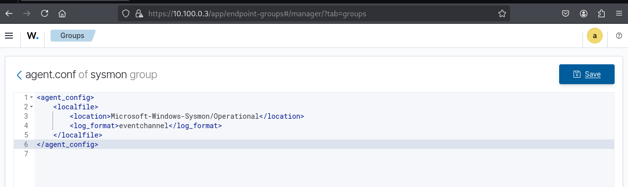Go back with the left chevron
The width and height of the screenshot is (628, 187).
19,75
